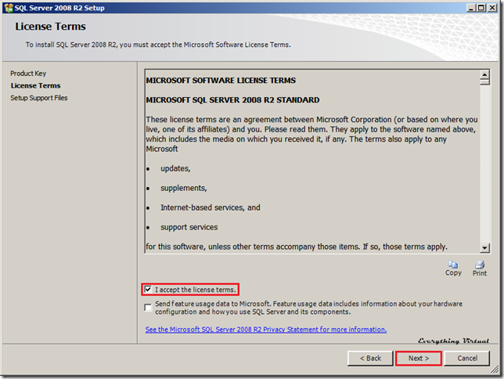Select the Product Key step in sidebar
The image size is (504, 379).
pos(28,74)
